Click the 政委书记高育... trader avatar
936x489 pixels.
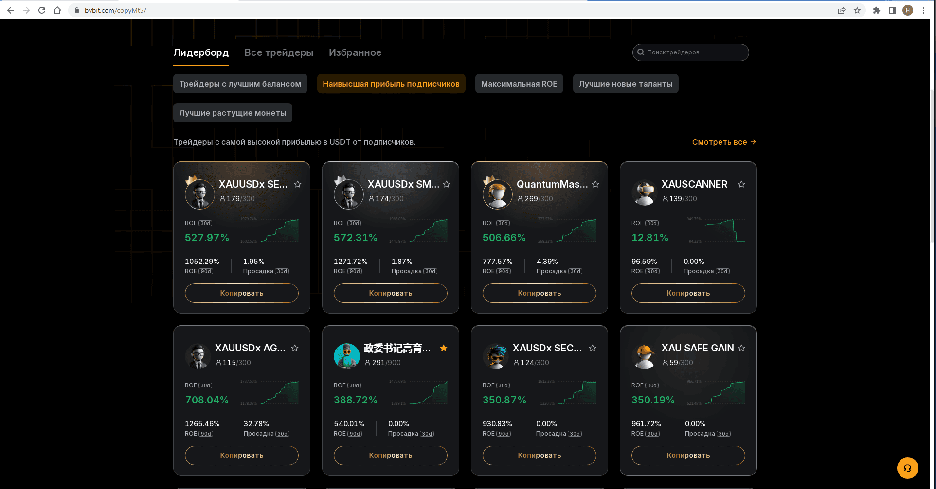tap(347, 357)
